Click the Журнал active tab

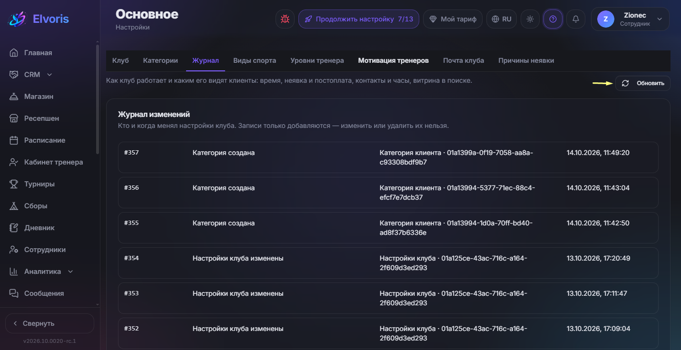point(206,60)
